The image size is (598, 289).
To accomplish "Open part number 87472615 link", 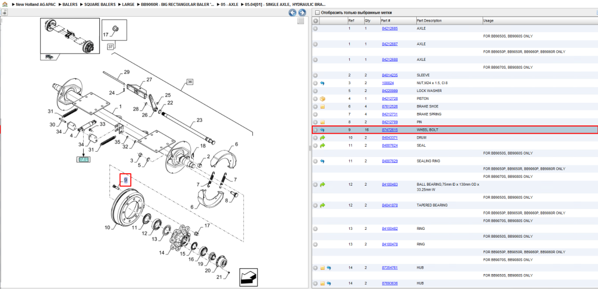I will [x=390, y=130].
